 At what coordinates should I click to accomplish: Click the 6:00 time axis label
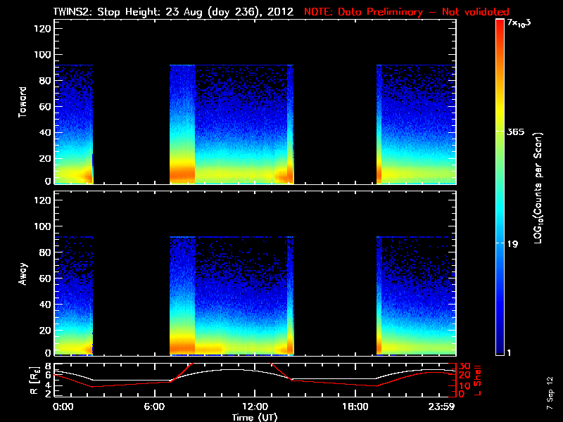154,407
